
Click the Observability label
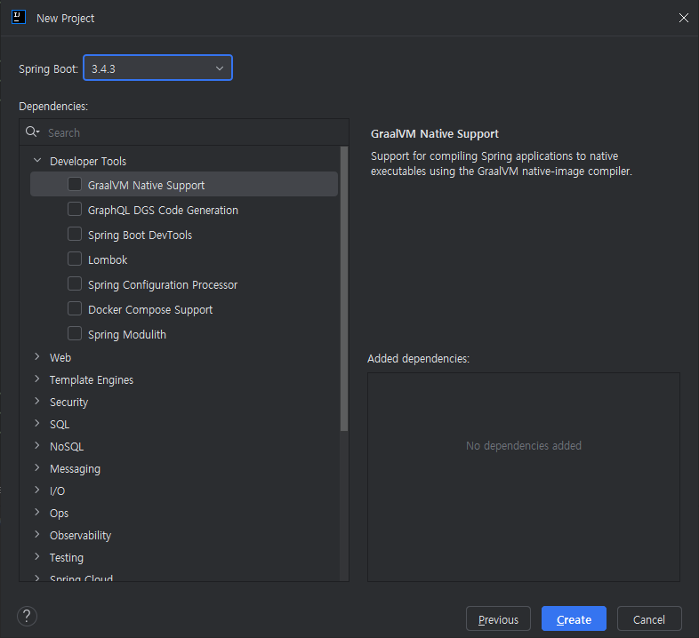pos(80,536)
